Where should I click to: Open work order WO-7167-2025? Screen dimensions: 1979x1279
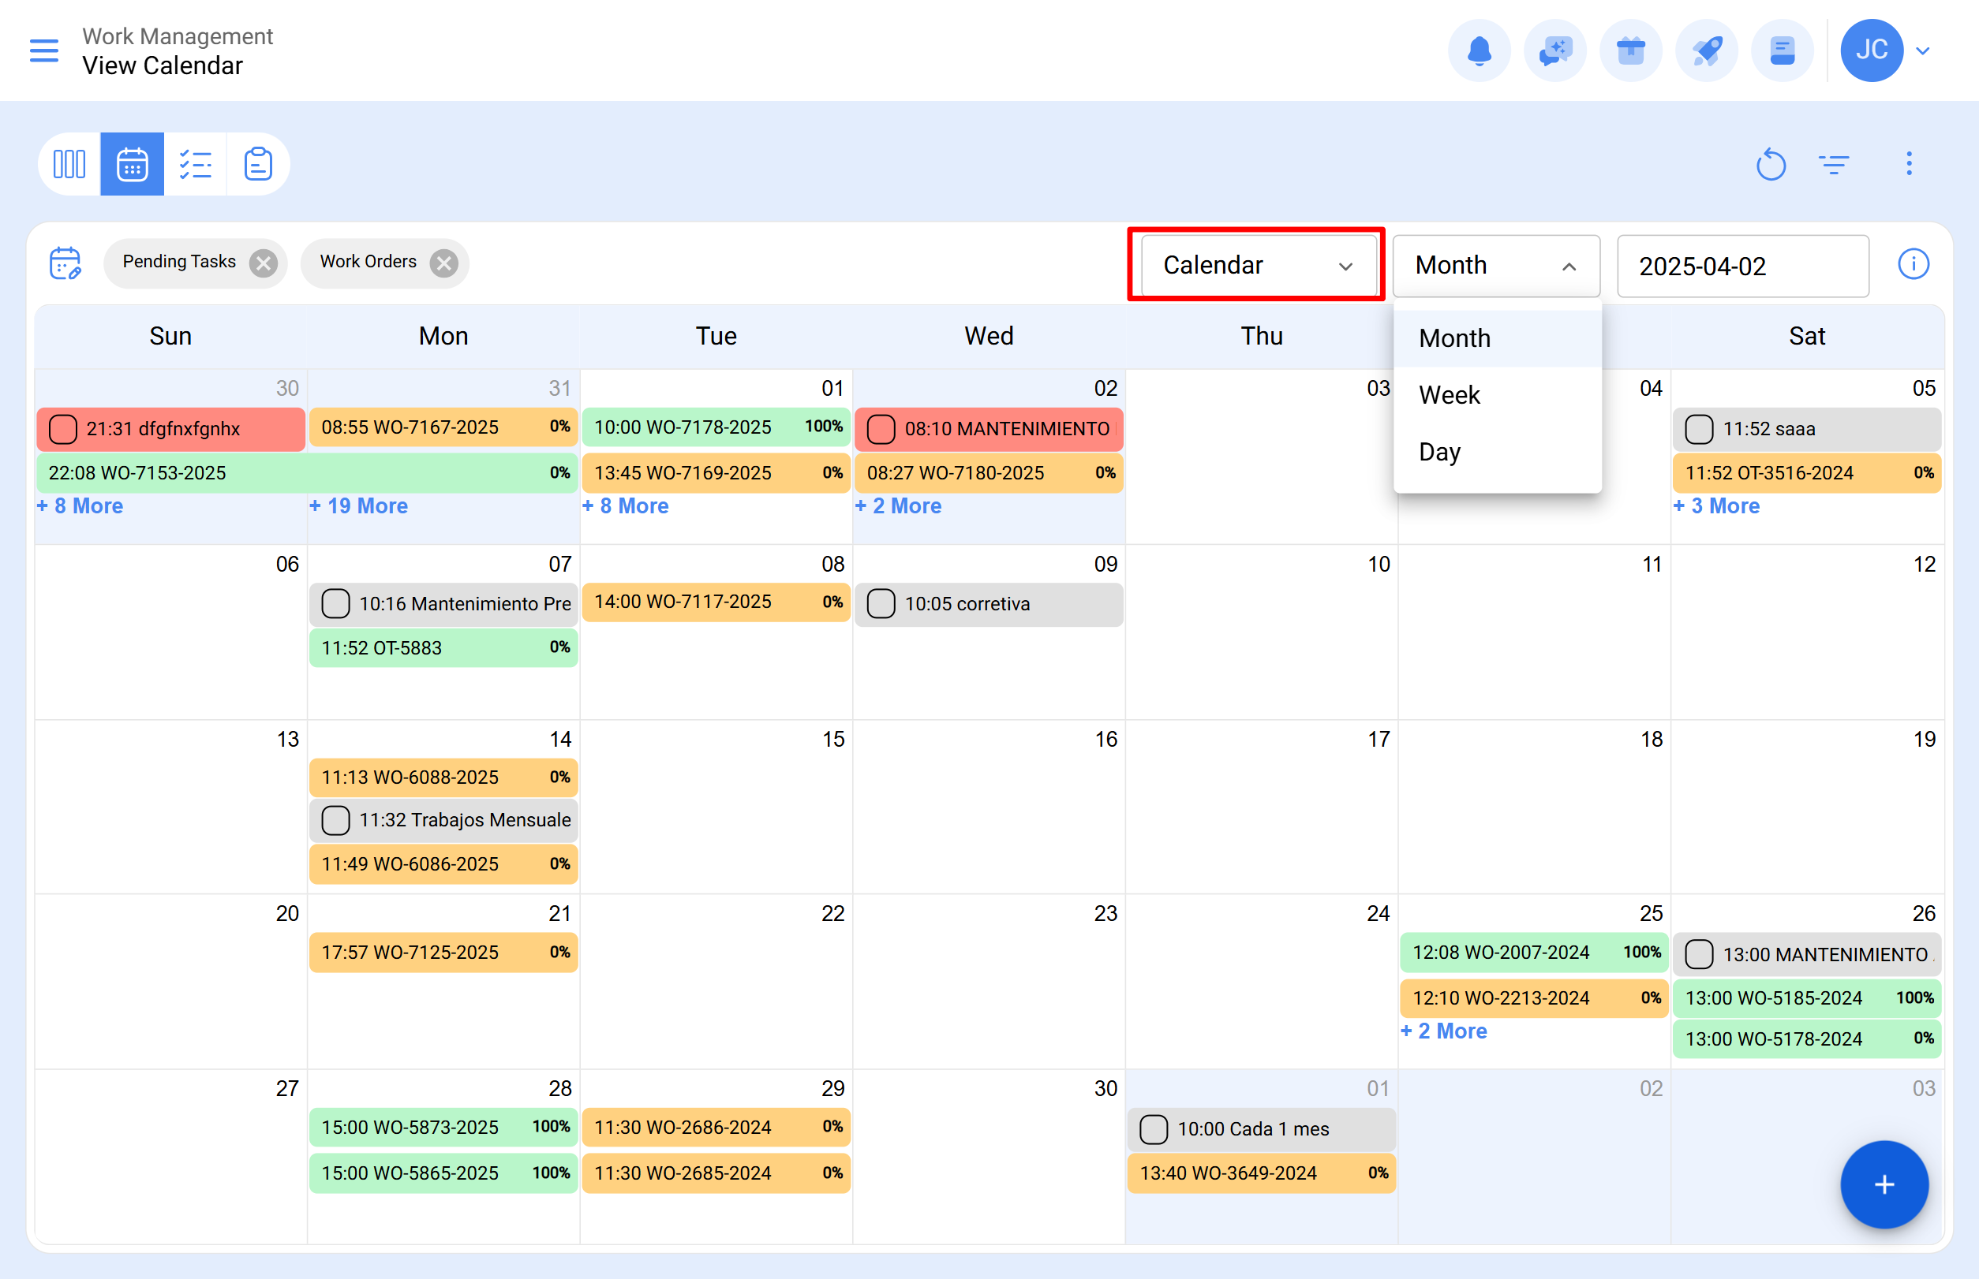443,427
